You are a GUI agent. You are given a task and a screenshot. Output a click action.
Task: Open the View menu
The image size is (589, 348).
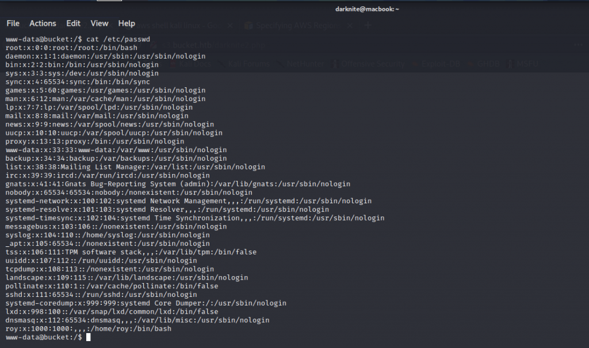[x=99, y=24]
